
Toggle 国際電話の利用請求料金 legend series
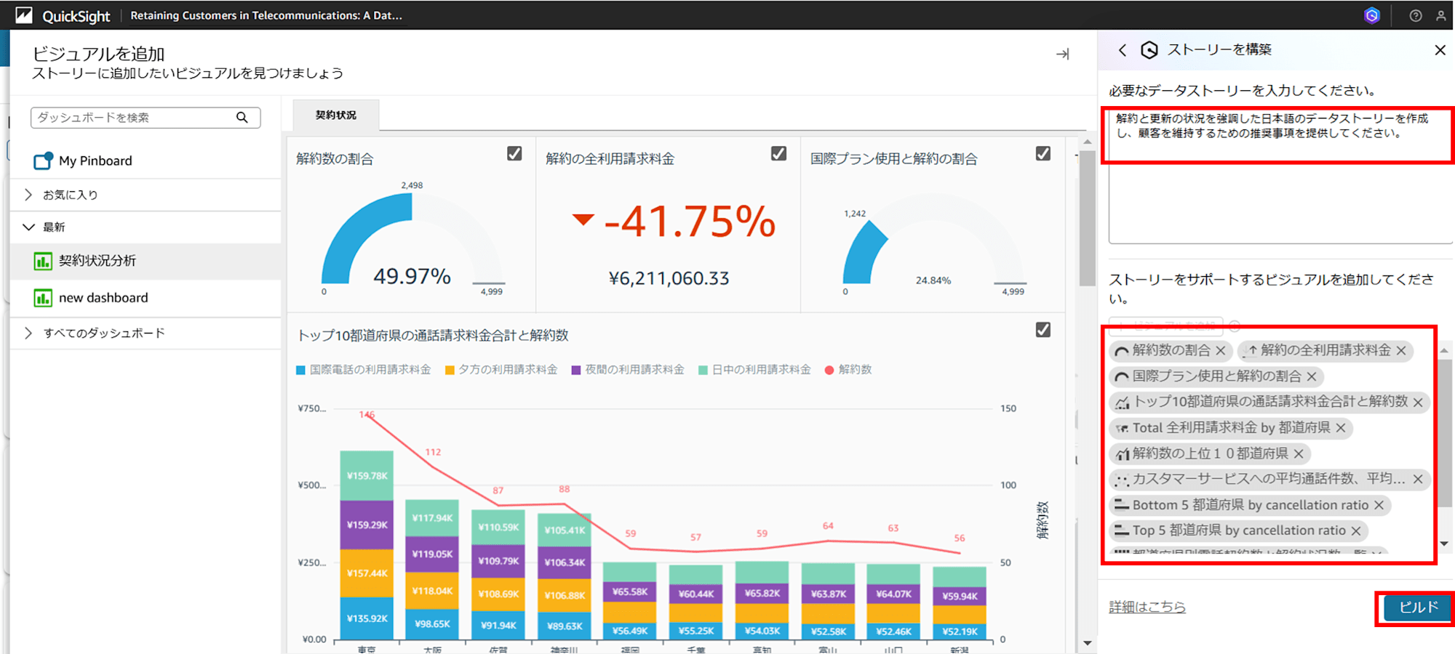pos(364,370)
